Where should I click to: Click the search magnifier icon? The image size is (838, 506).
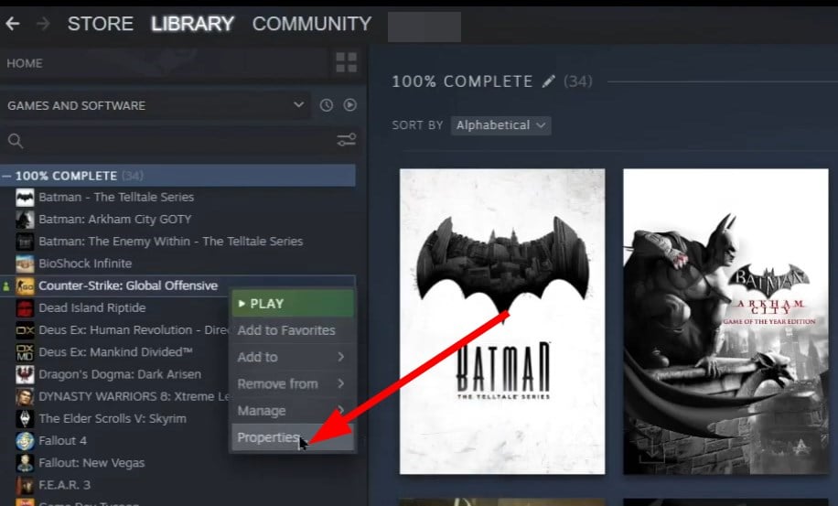pos(16,141)
